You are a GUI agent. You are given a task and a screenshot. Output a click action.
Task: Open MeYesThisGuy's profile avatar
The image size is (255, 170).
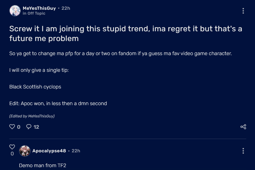coord(15,11)
